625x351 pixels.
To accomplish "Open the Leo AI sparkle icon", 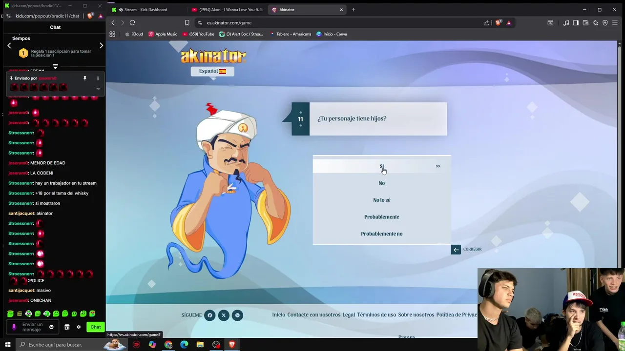I will [x=595, y=23].
